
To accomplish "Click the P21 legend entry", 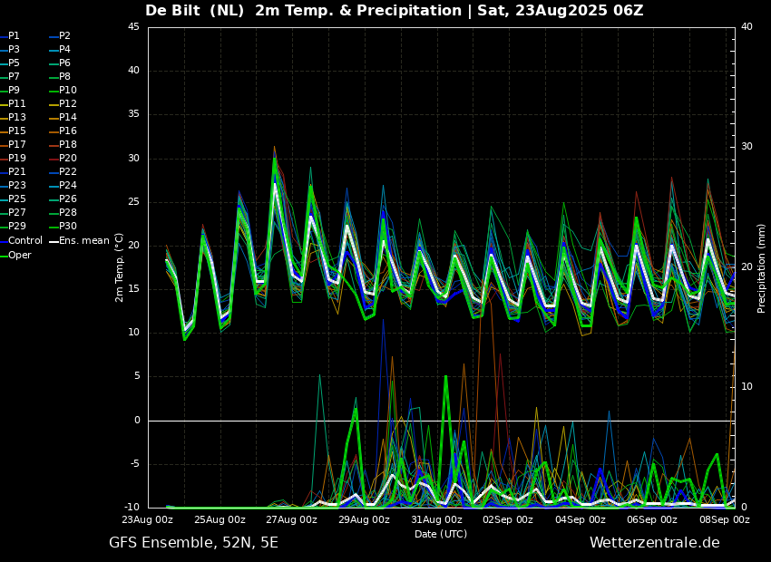I will 16,172.
